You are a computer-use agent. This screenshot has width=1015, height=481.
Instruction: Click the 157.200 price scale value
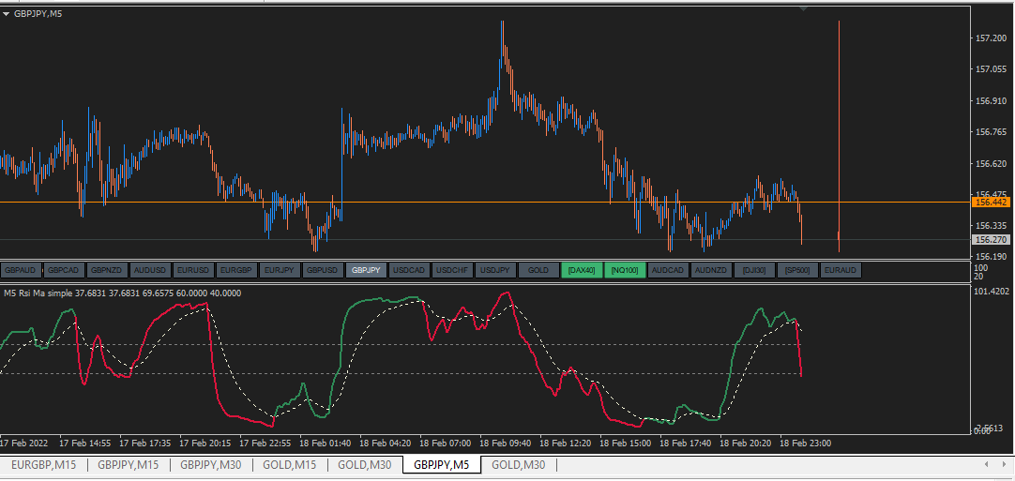click(991, 38)
